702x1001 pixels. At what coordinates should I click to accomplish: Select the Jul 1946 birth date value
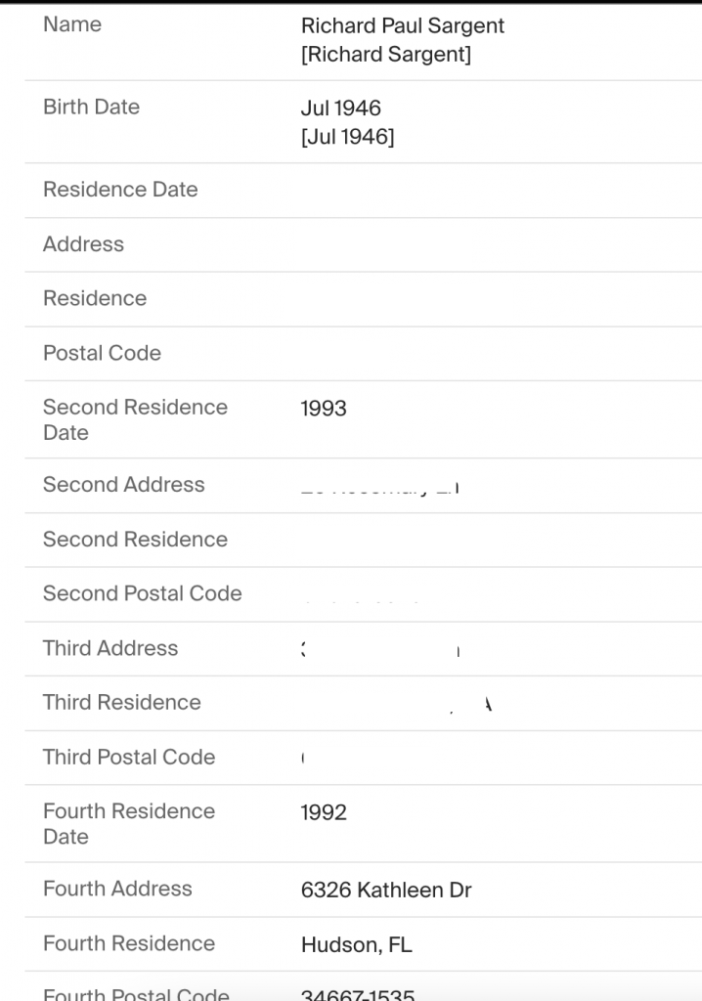coord(340,109)
